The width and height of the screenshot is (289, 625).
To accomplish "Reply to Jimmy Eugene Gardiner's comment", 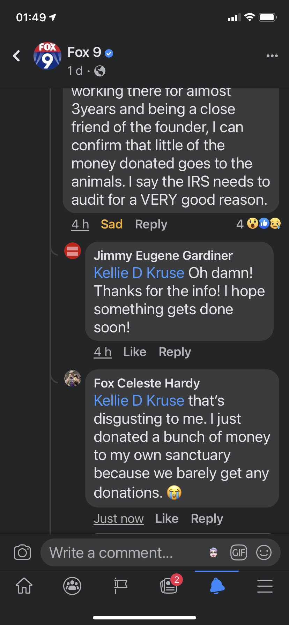I will (x=175, y=352).
